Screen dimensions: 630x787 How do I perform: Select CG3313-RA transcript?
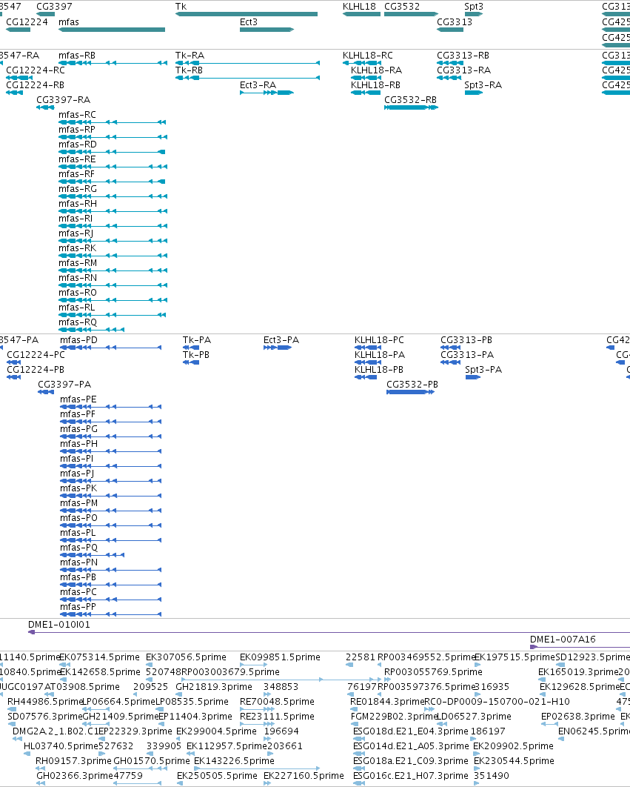pos(449,78)
